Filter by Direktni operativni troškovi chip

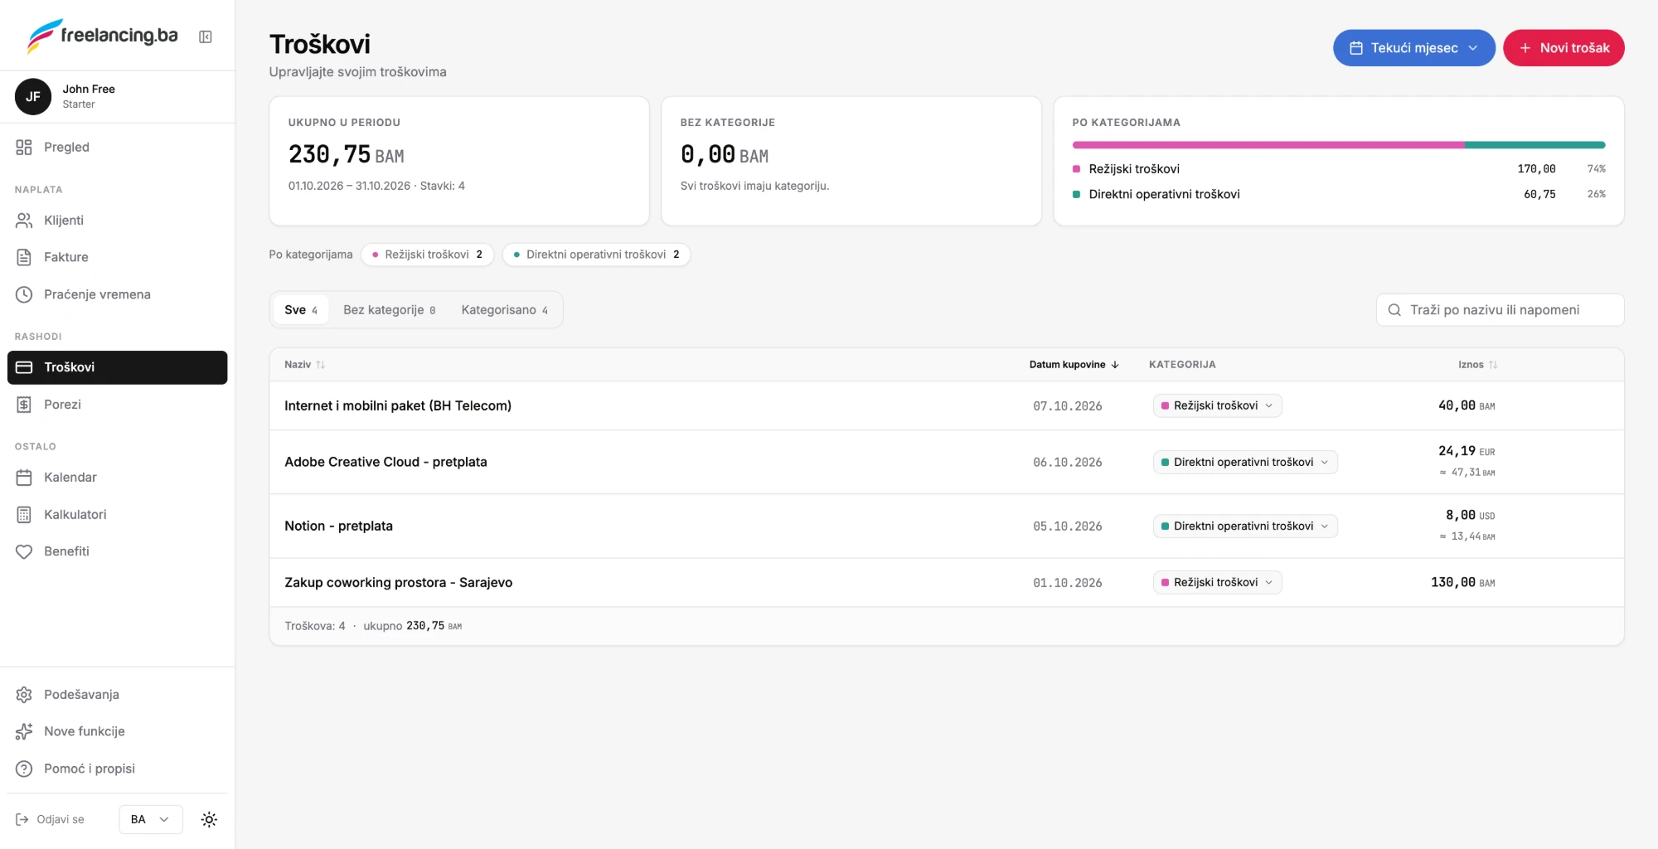[x=596, y=255]
